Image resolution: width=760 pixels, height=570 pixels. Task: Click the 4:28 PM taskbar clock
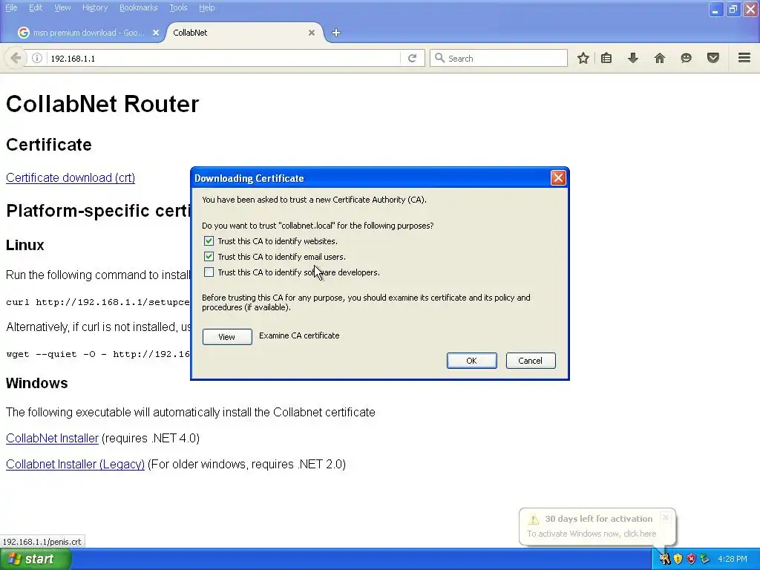(x=733, y=559)
